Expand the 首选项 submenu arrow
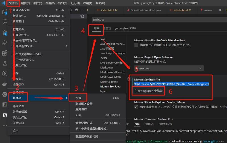The height and width of the screenshot is (143, 227). point(66,98)
